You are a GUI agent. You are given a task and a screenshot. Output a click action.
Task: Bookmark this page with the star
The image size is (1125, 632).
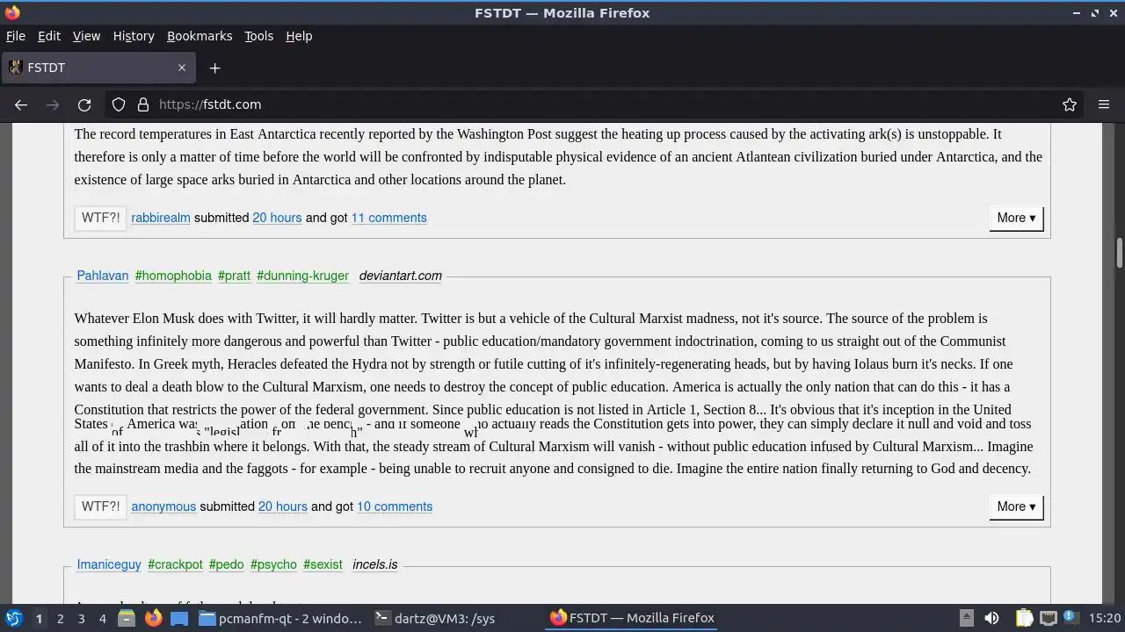pos(1070,104)
